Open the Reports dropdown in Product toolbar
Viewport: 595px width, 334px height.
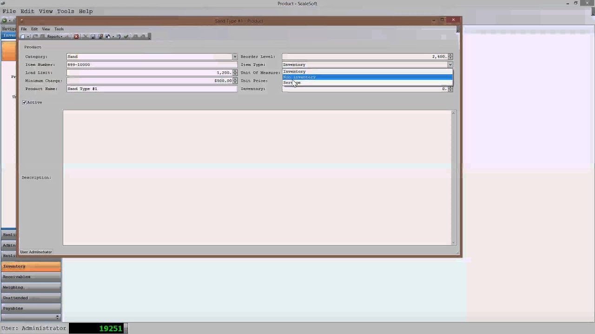(55, 36)
